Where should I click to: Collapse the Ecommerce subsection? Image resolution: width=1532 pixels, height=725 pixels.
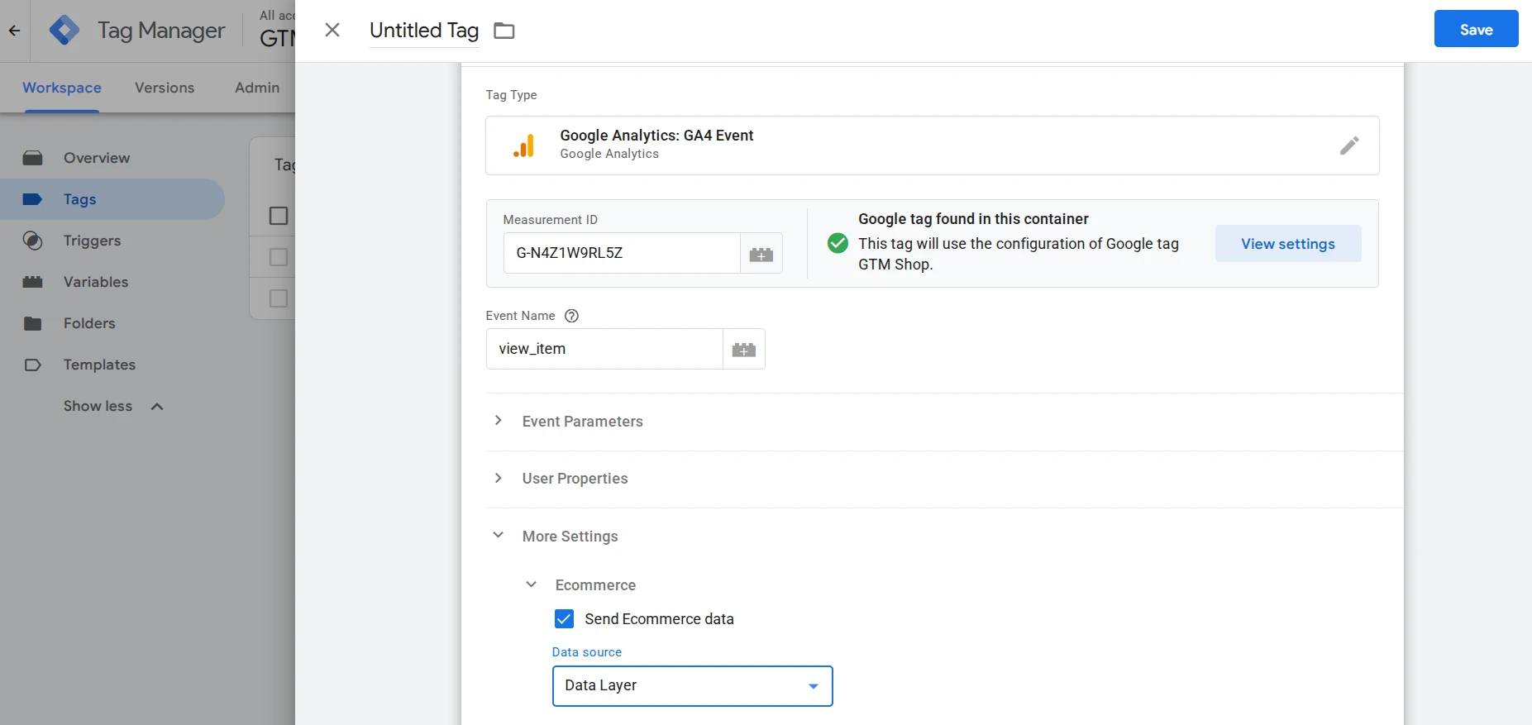tap(531, 584)
